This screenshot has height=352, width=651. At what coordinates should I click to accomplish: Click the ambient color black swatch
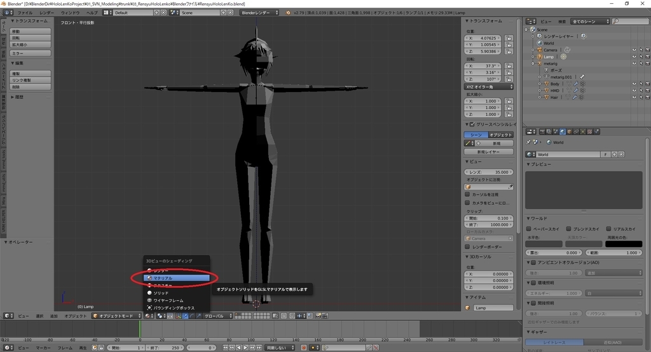tap(624, 244)
